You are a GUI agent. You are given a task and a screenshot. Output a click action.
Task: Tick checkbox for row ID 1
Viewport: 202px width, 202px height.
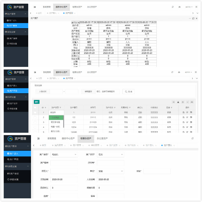(35, 112)
